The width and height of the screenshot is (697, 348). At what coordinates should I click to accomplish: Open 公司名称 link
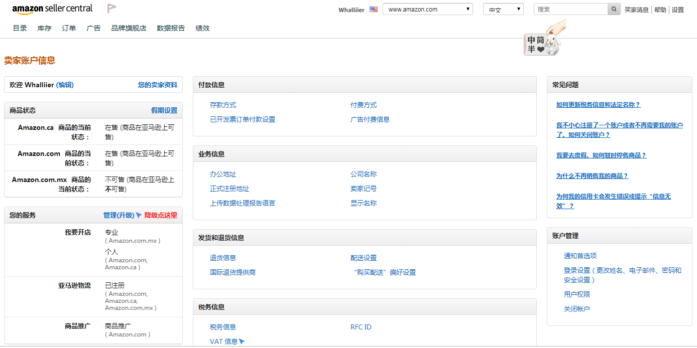point(364,174)
